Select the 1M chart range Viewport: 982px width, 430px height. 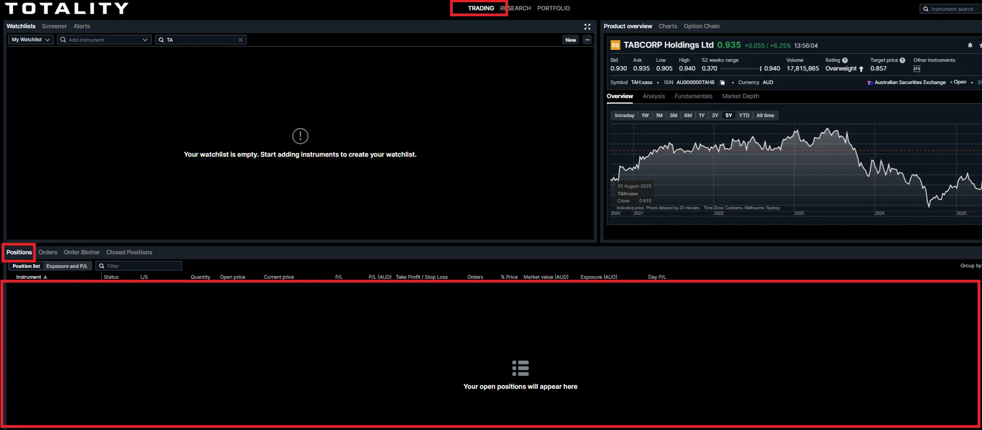(x=659, y=115)
